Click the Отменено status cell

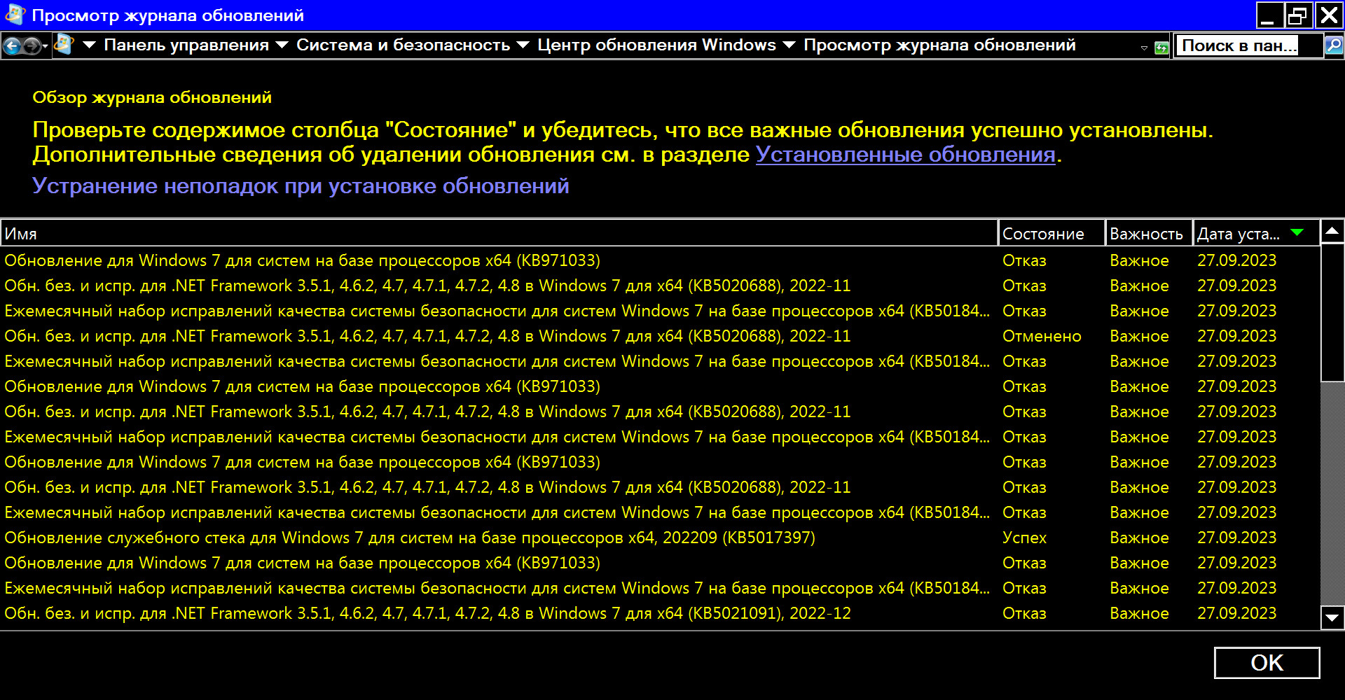[x=1042, y=336]
